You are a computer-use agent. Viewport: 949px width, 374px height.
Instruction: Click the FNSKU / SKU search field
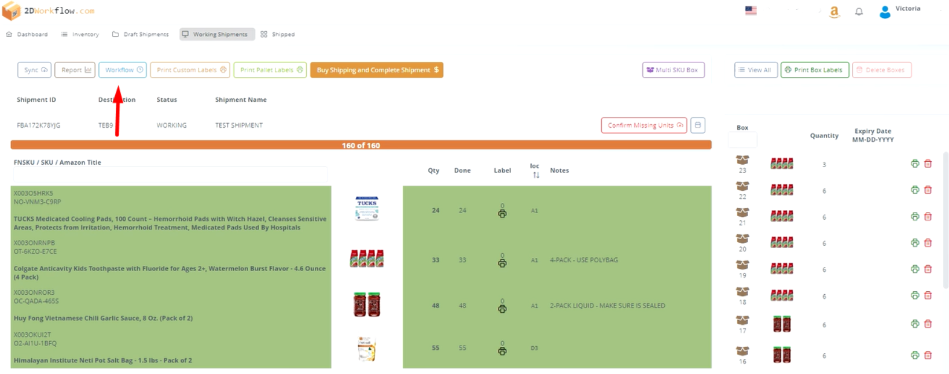point(170,175)
